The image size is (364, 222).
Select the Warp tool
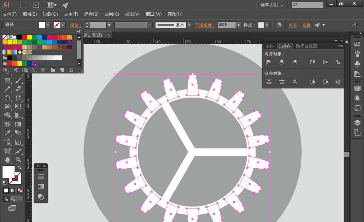tap(7, 106)
